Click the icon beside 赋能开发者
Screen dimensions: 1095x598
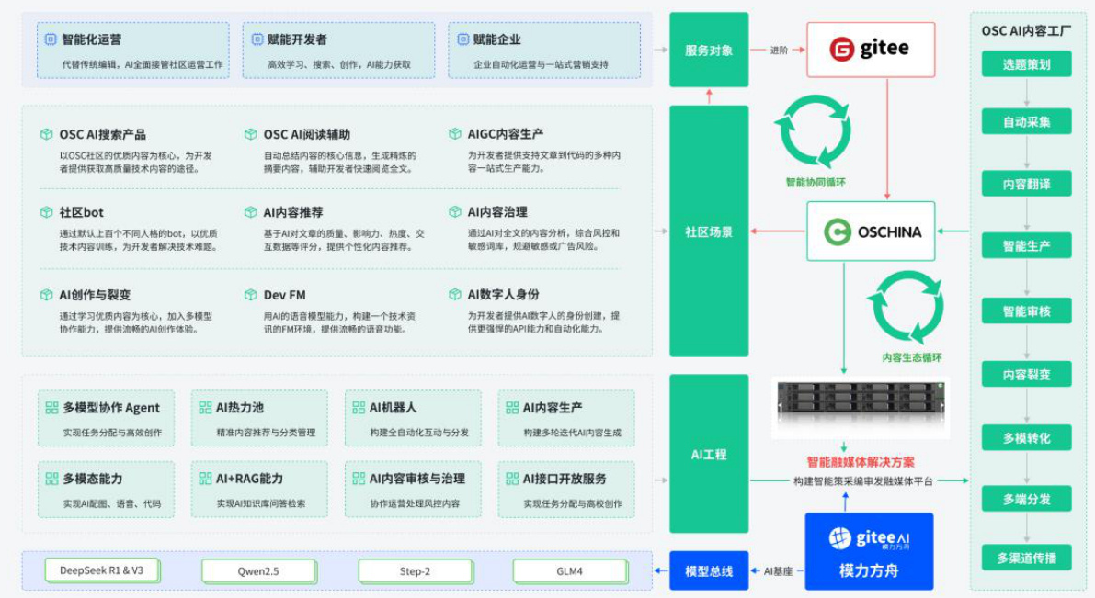pos(257,39)
